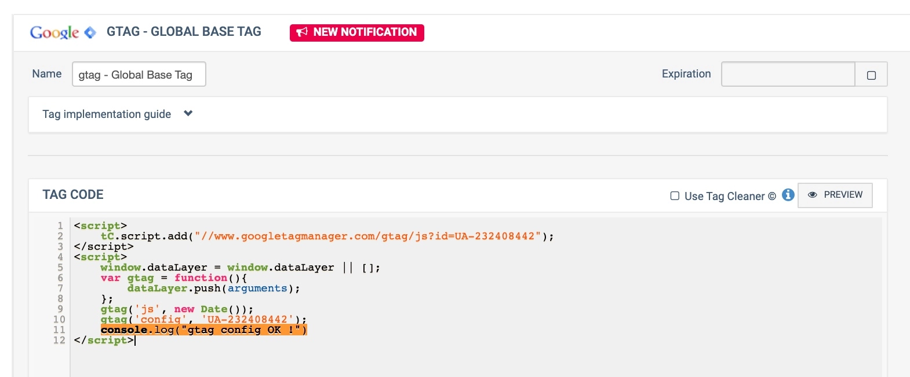910x377 pixels.
Task: Tick the Use Tag Cleaner checkbox
Action: [x=675, y=196]
